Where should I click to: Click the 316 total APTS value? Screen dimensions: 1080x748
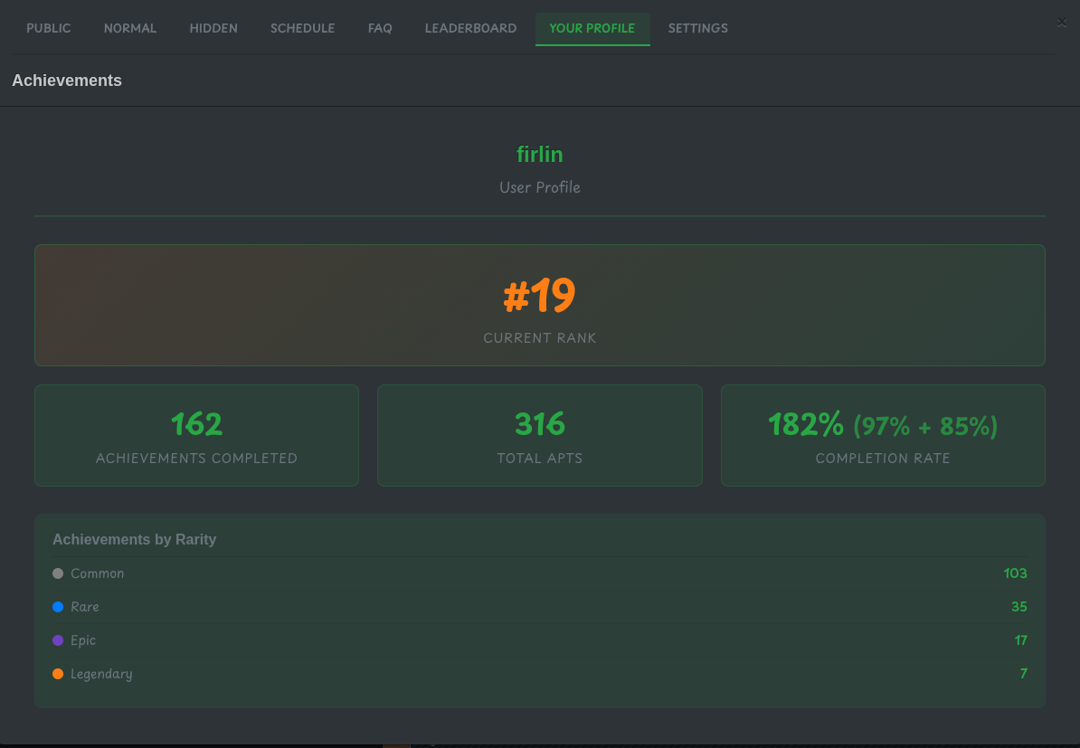540,424
